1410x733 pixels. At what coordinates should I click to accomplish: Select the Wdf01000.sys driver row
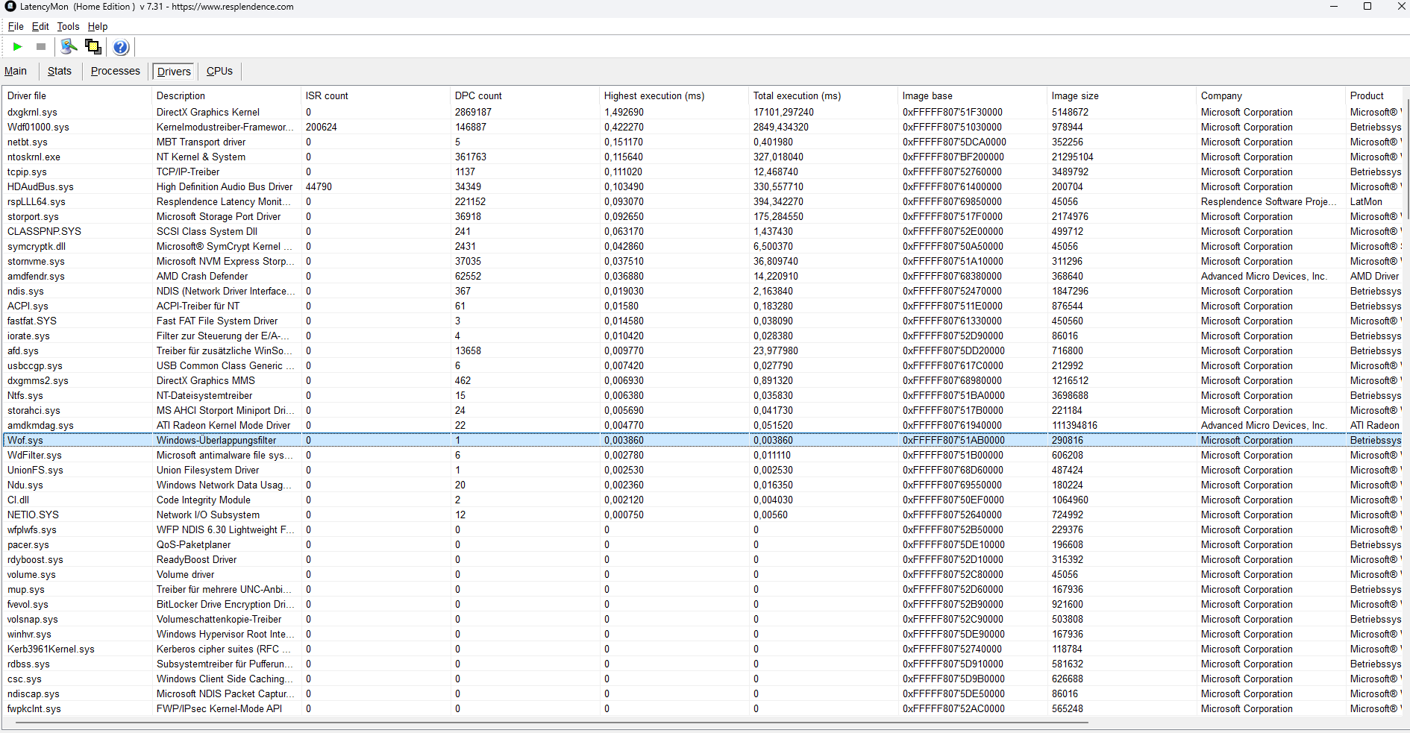coord(703,128)
